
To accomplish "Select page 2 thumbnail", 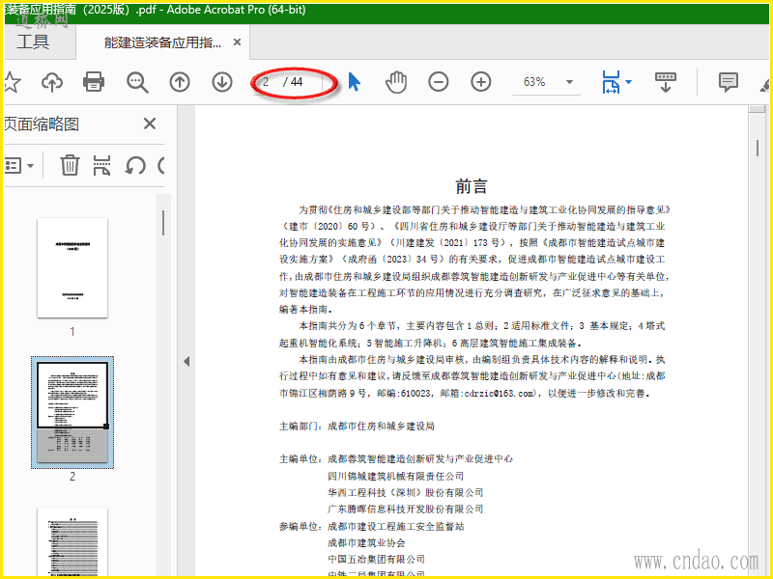I will pyautogui.click(x=72, y=412).
